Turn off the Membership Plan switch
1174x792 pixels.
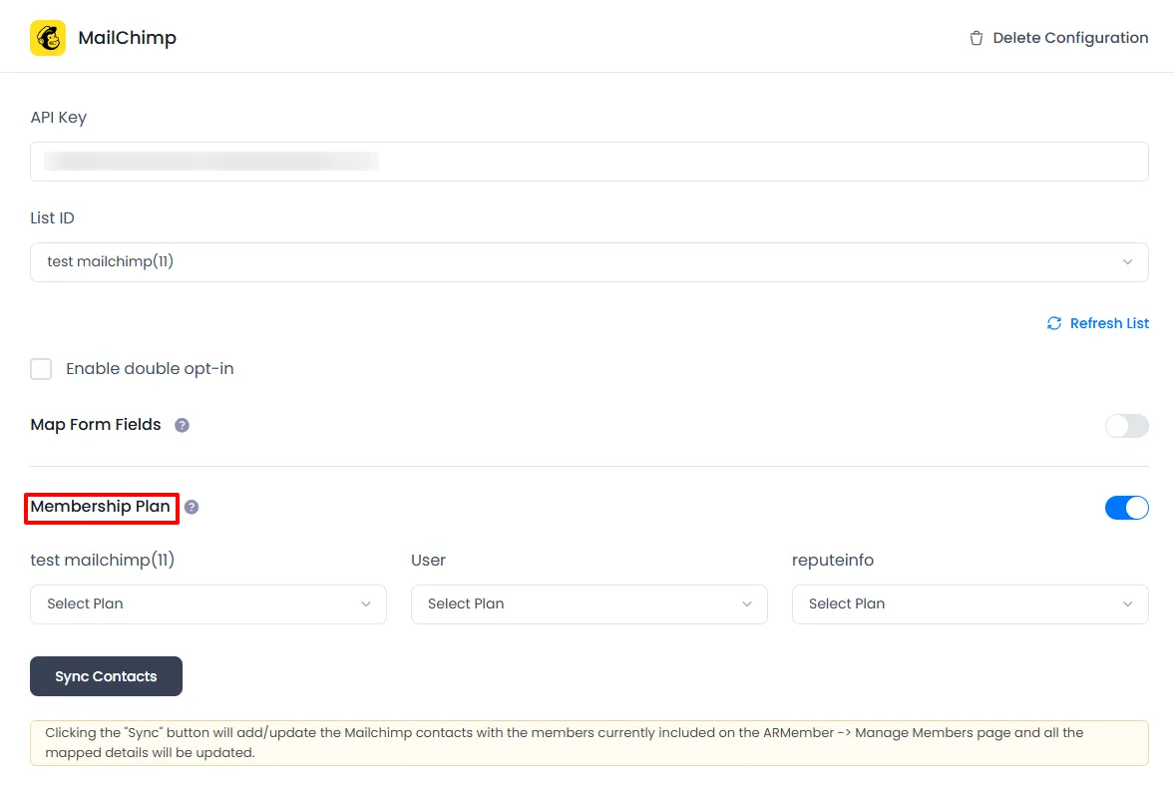[1126, 508]
